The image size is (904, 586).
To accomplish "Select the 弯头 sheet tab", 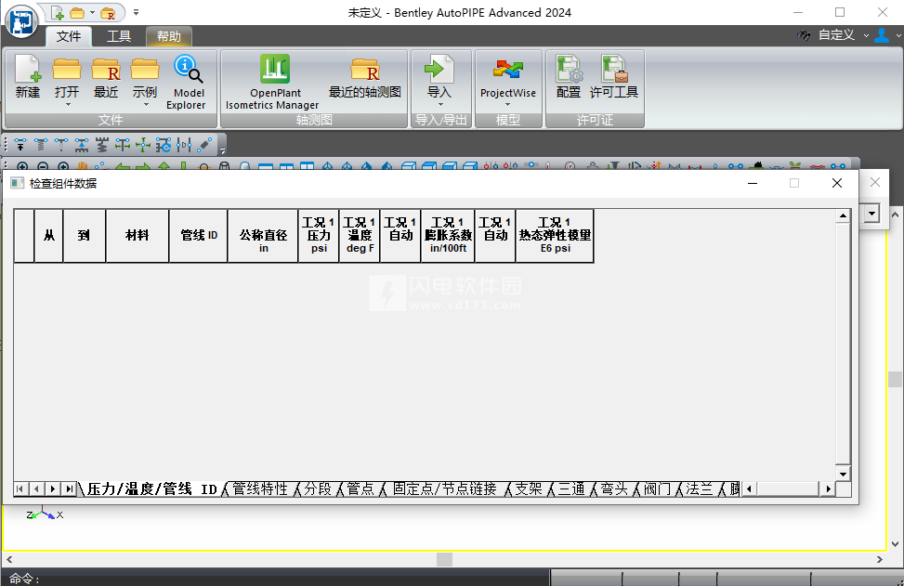I will click(614, 489).
